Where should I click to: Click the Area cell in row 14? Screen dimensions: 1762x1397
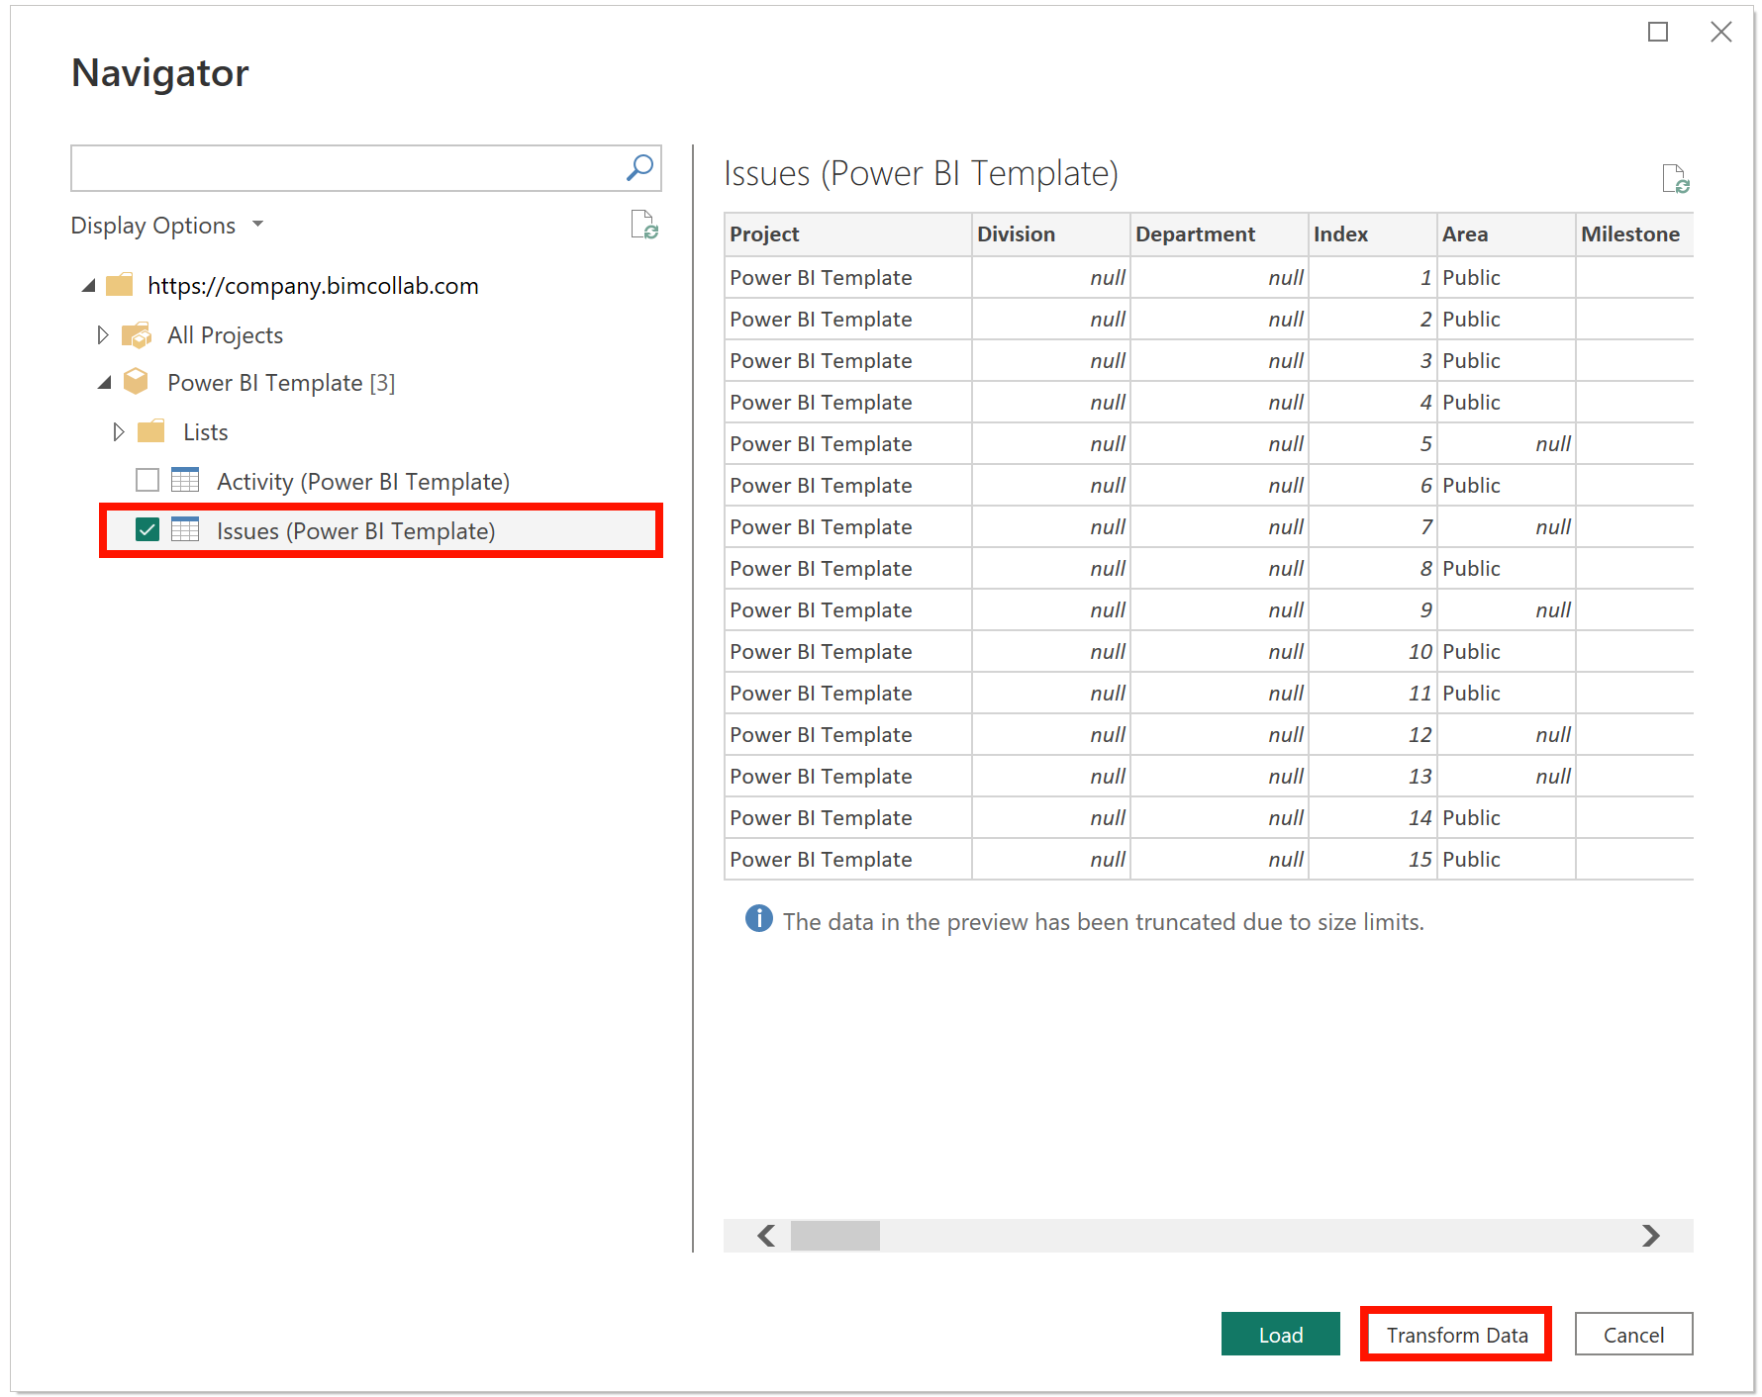coord(1506,818)
